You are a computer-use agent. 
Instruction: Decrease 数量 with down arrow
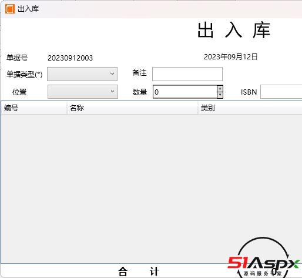point(220,95)
